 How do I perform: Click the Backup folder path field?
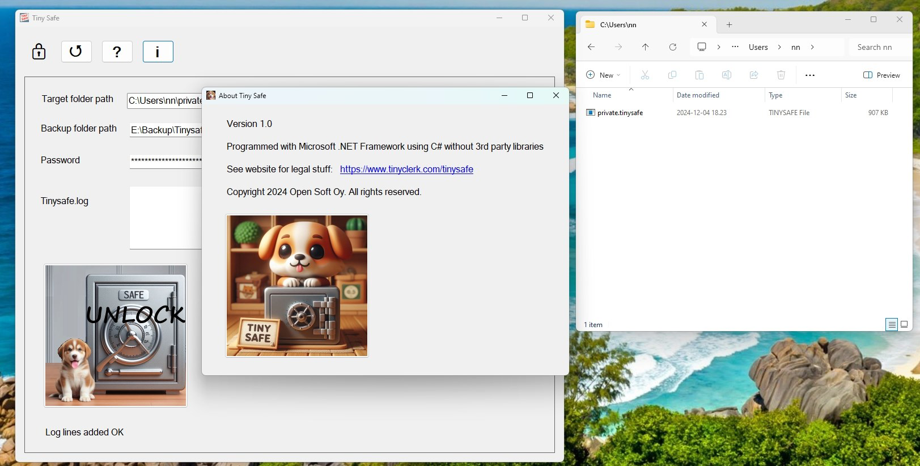tap(166, 130)
